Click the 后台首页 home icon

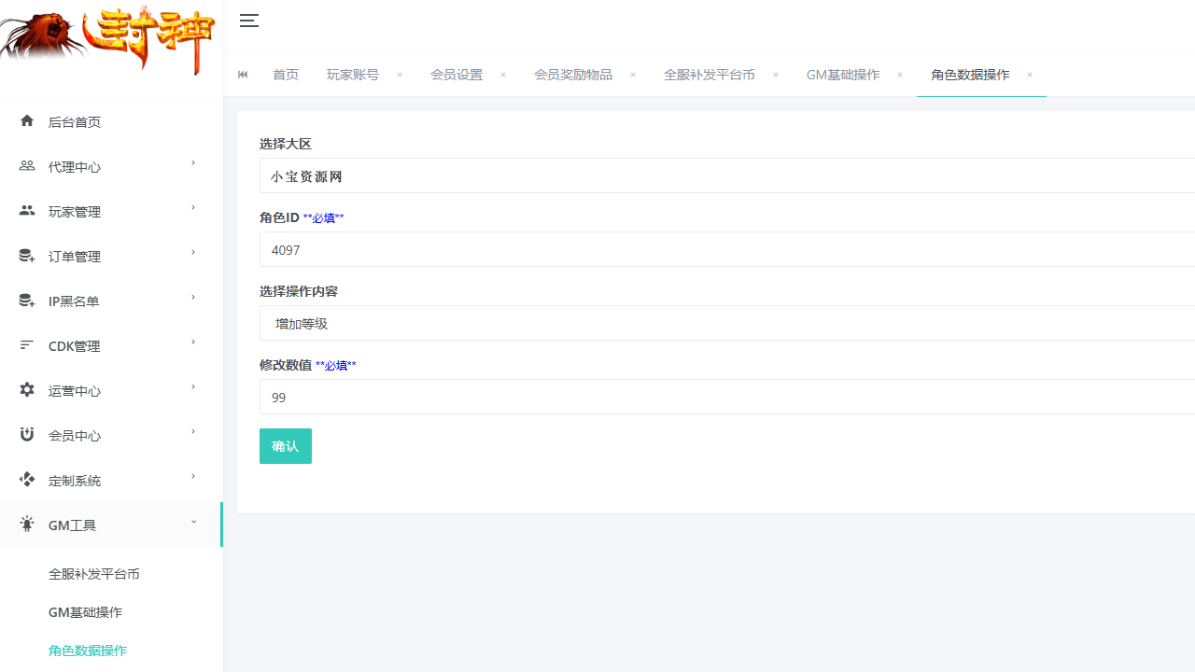(x=26, y=120)
